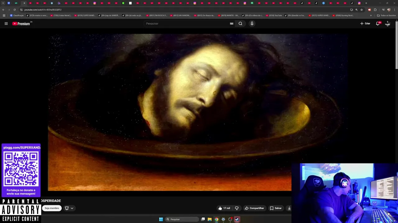Download the video with the arrow icon
This screenshot has width=398, height=223.
(x=289, y=208)
